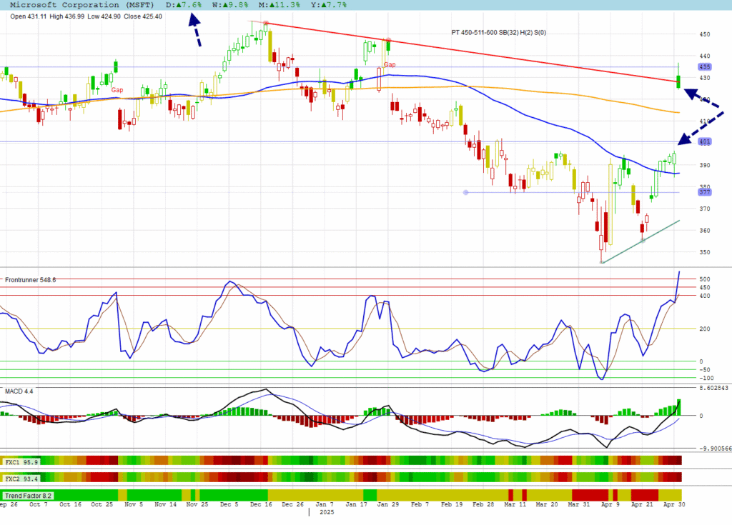Viewport: 732px width, 525px height.
Task: Click the 400 level on the Frontrunner axis
Action: click(x=704, y=296)
